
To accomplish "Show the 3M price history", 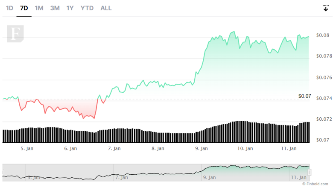I will coord(55,8).
